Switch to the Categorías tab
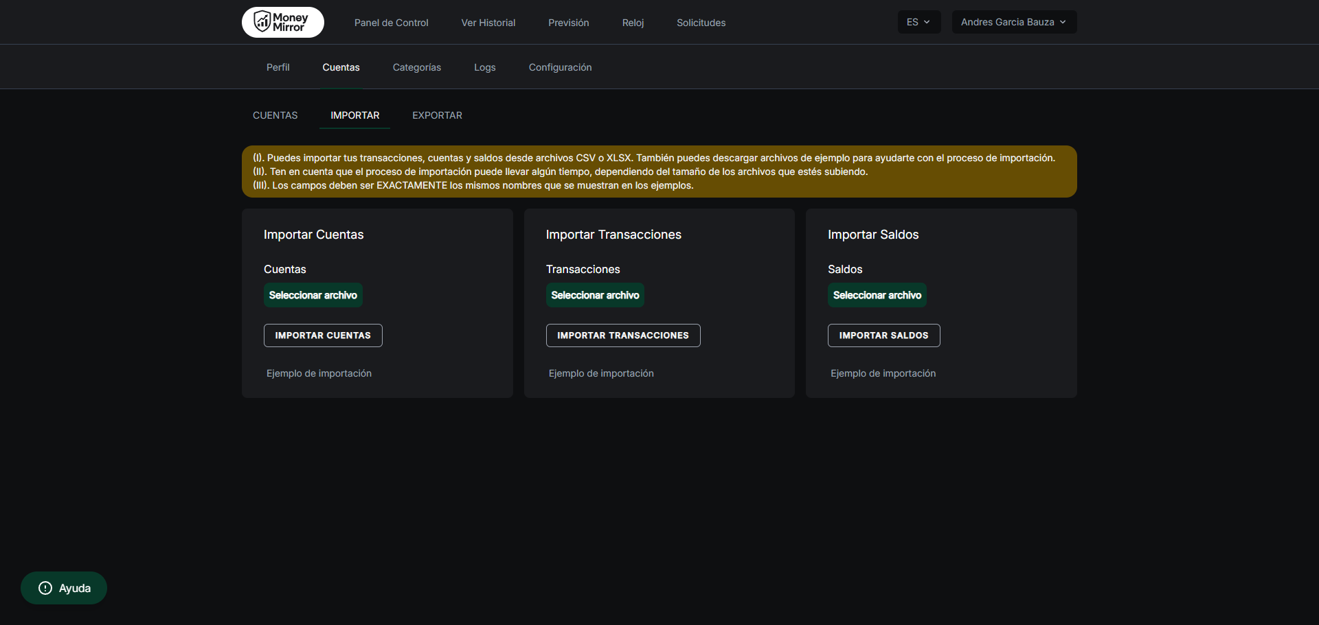 click(x=416, y=67)
